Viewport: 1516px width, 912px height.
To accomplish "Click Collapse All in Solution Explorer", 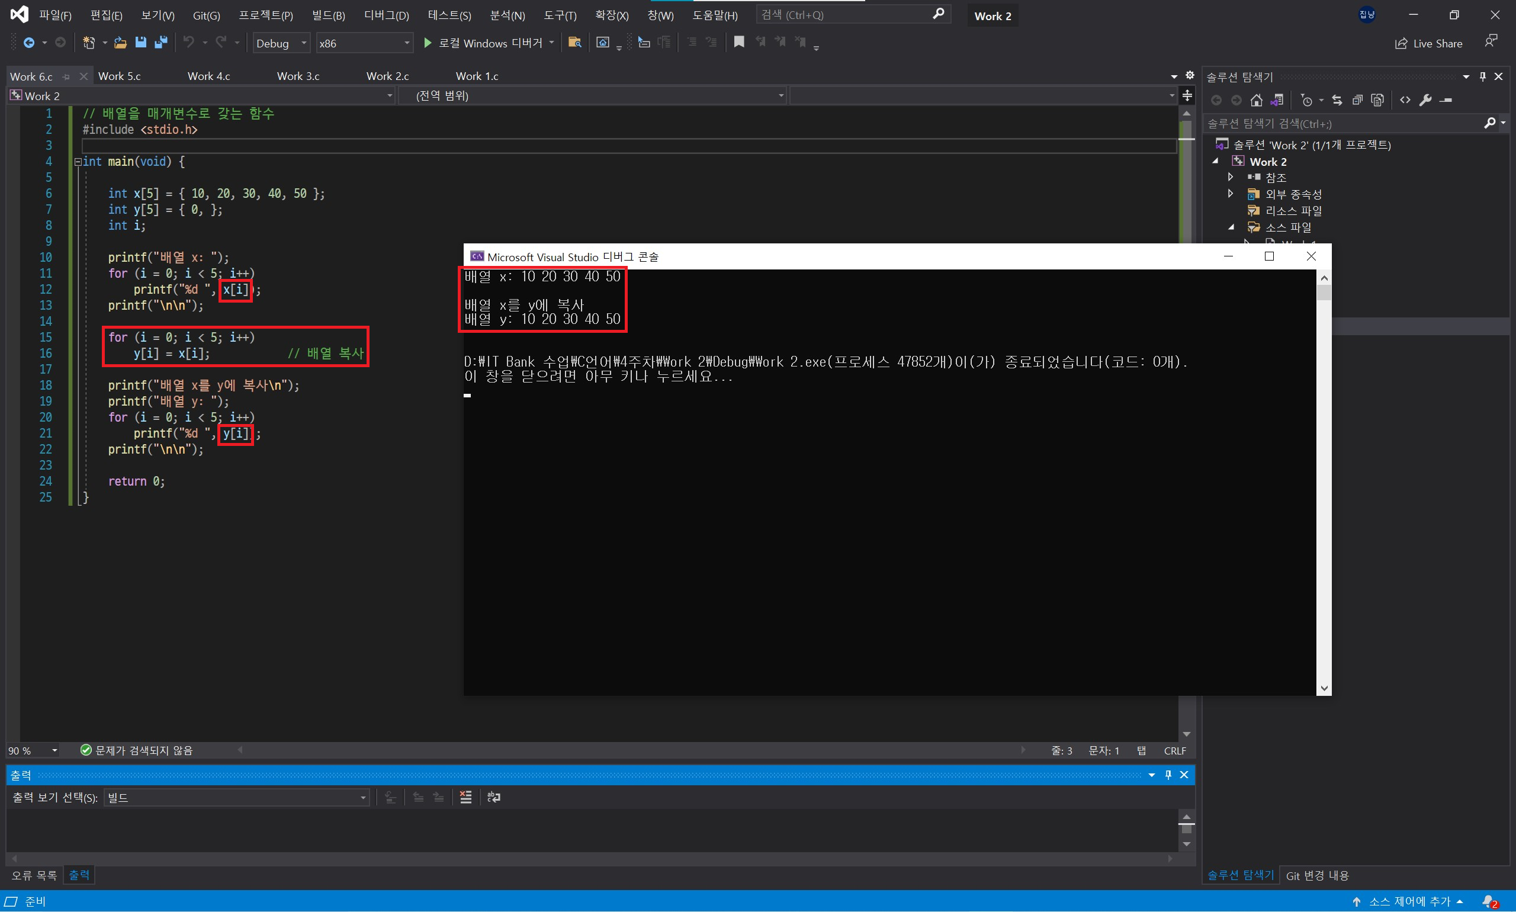I will [x=1357, y=99].
